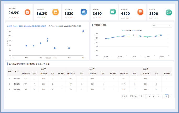The image size is (179, 113).
Task: Click the orange 计划完成率 card icon
Action: (x=27, y=12)
